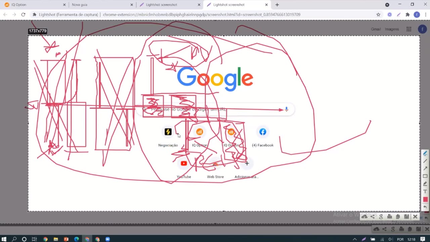The height and width of the screenshot is (242, 430).
Task: Reload the current page
Action: (x=23, y=14)
